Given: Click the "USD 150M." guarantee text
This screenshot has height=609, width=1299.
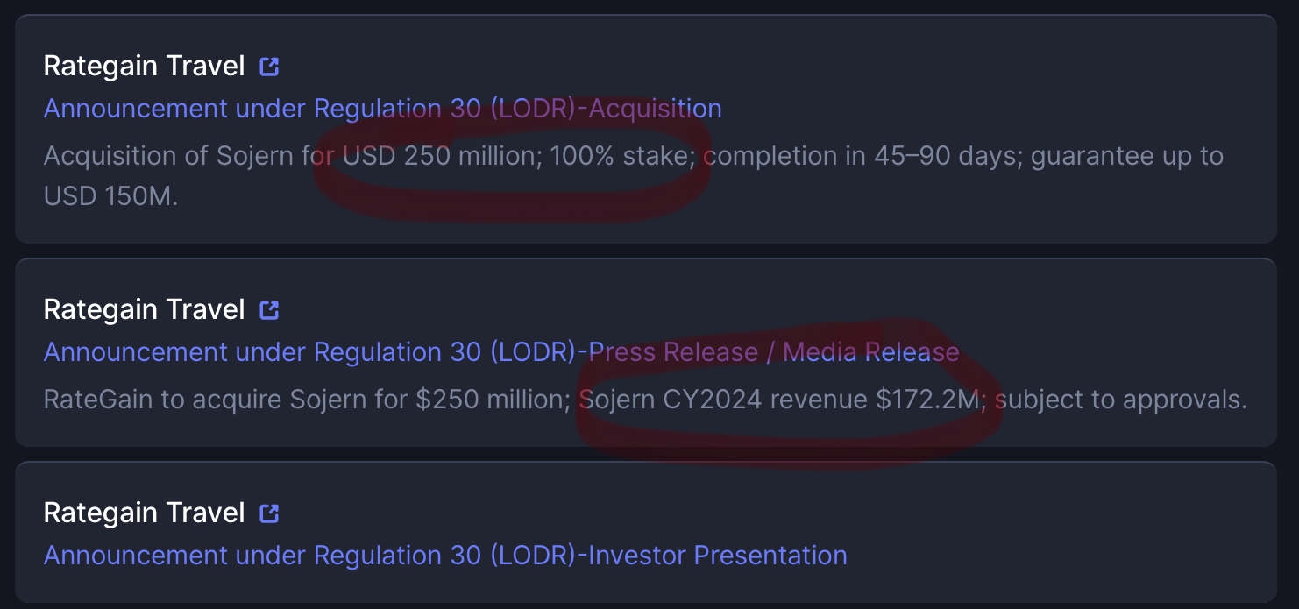Looking at the screenshot, I should click(110, 195).
